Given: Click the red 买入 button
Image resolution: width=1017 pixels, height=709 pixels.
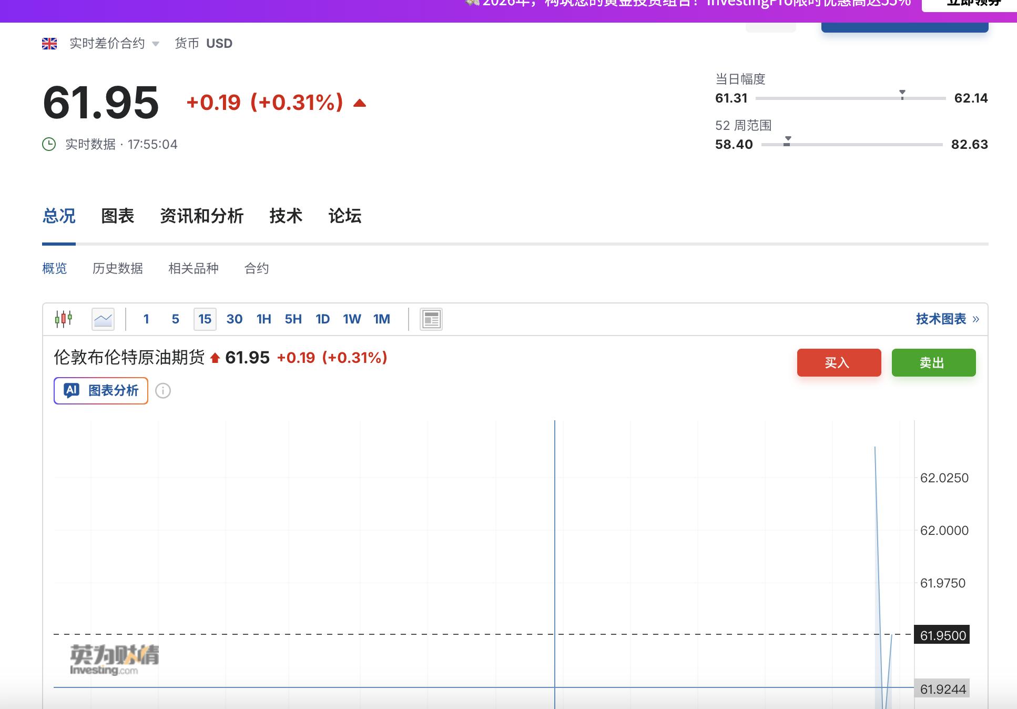Looking at the screenshot, I should click(839, 362).
